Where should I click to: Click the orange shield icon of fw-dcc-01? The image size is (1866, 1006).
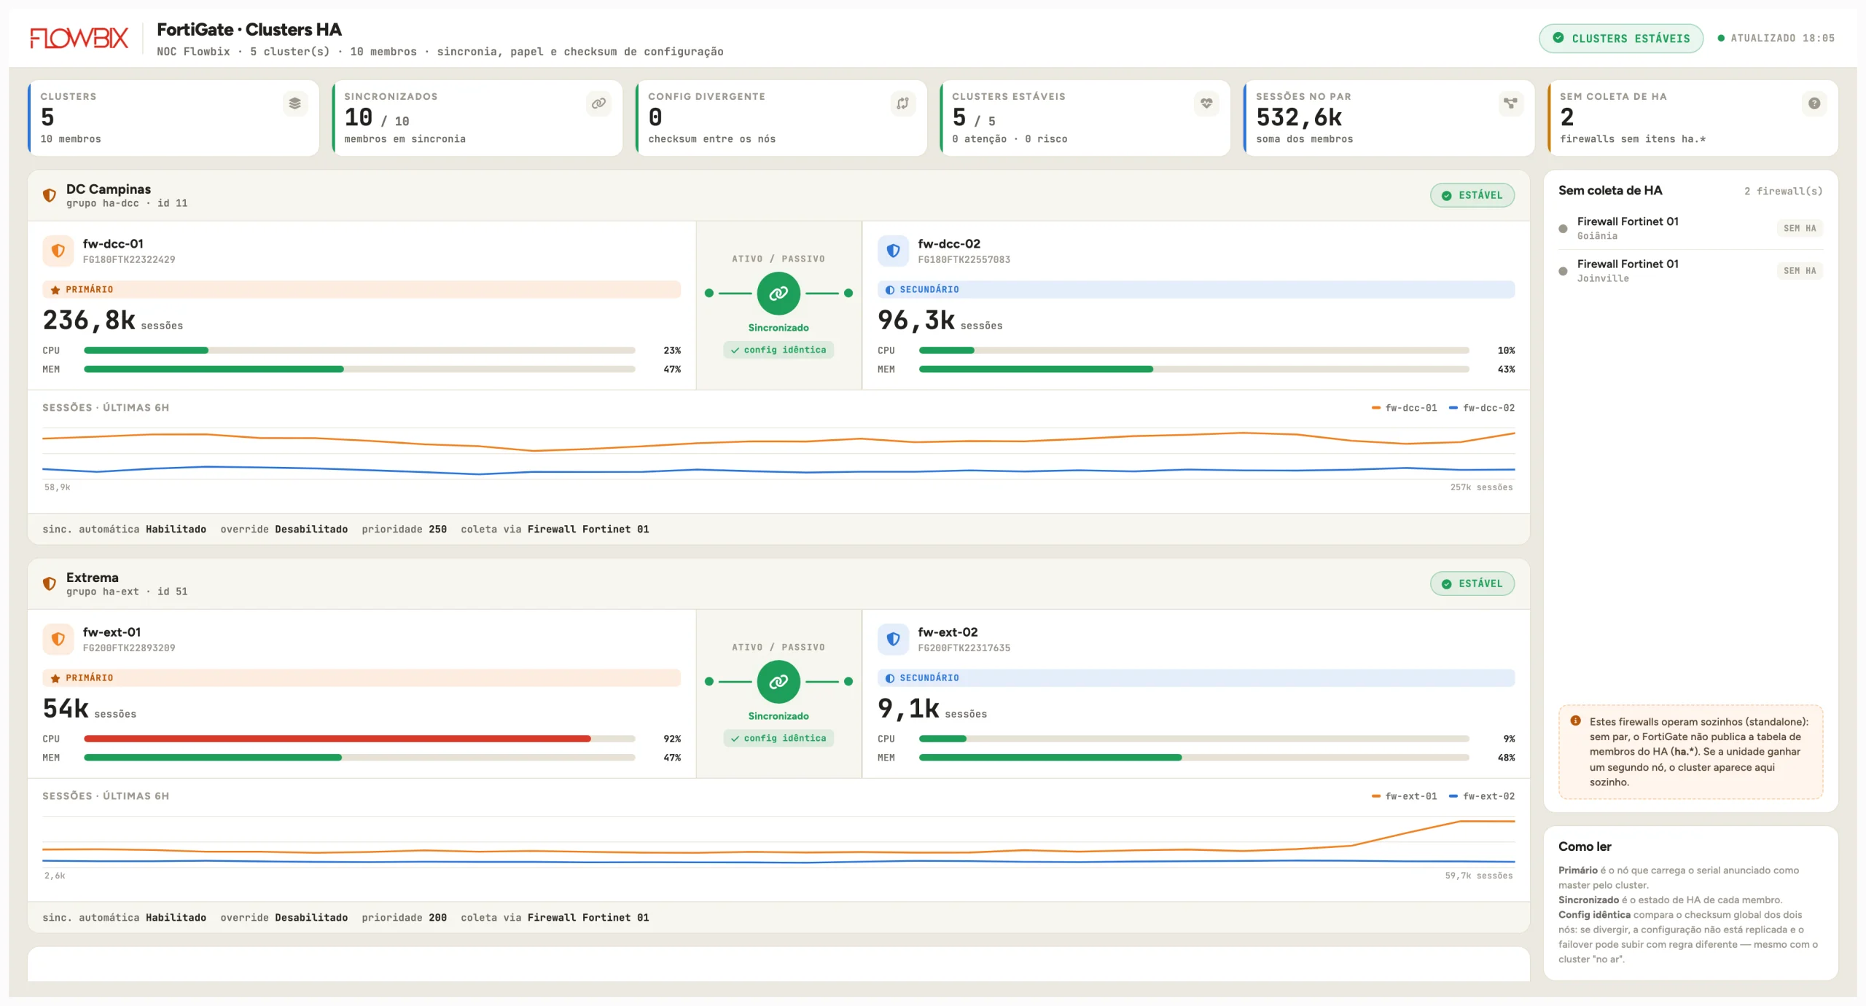point(58,251)
